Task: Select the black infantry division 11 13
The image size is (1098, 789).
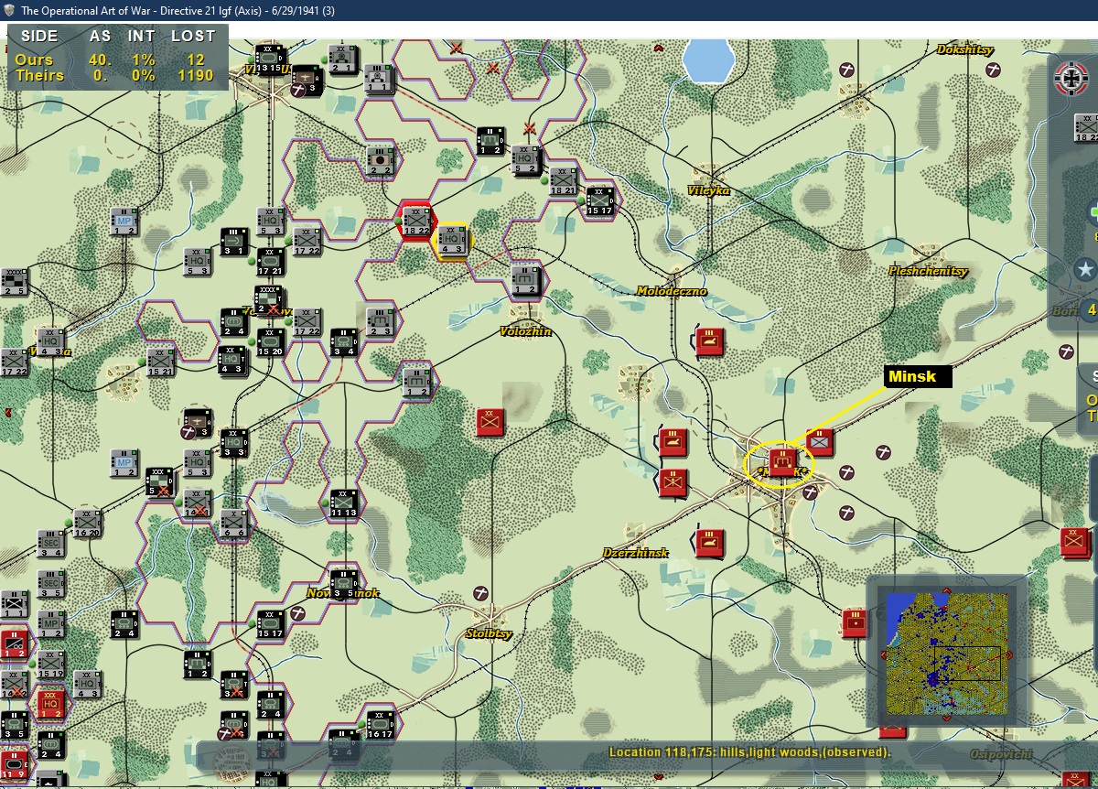Action: (x=344, y=504)
